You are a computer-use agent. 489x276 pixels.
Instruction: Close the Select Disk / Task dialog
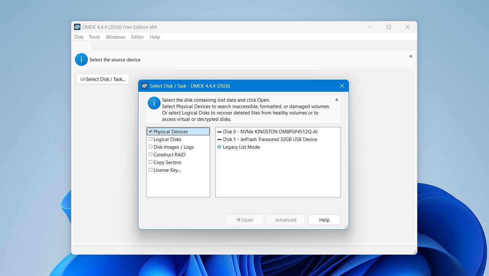pyautogui.click(x=342, y=86)
